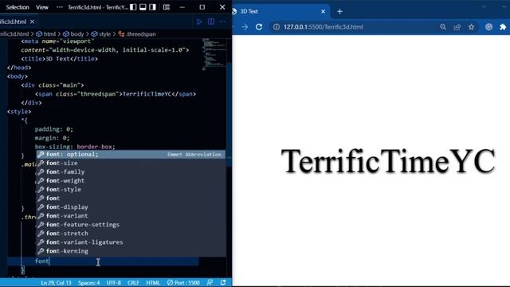The width and height of the screenshot is (510, 287).
Task: Click the 'padding: 0;' code line
Action: point(54,129)
